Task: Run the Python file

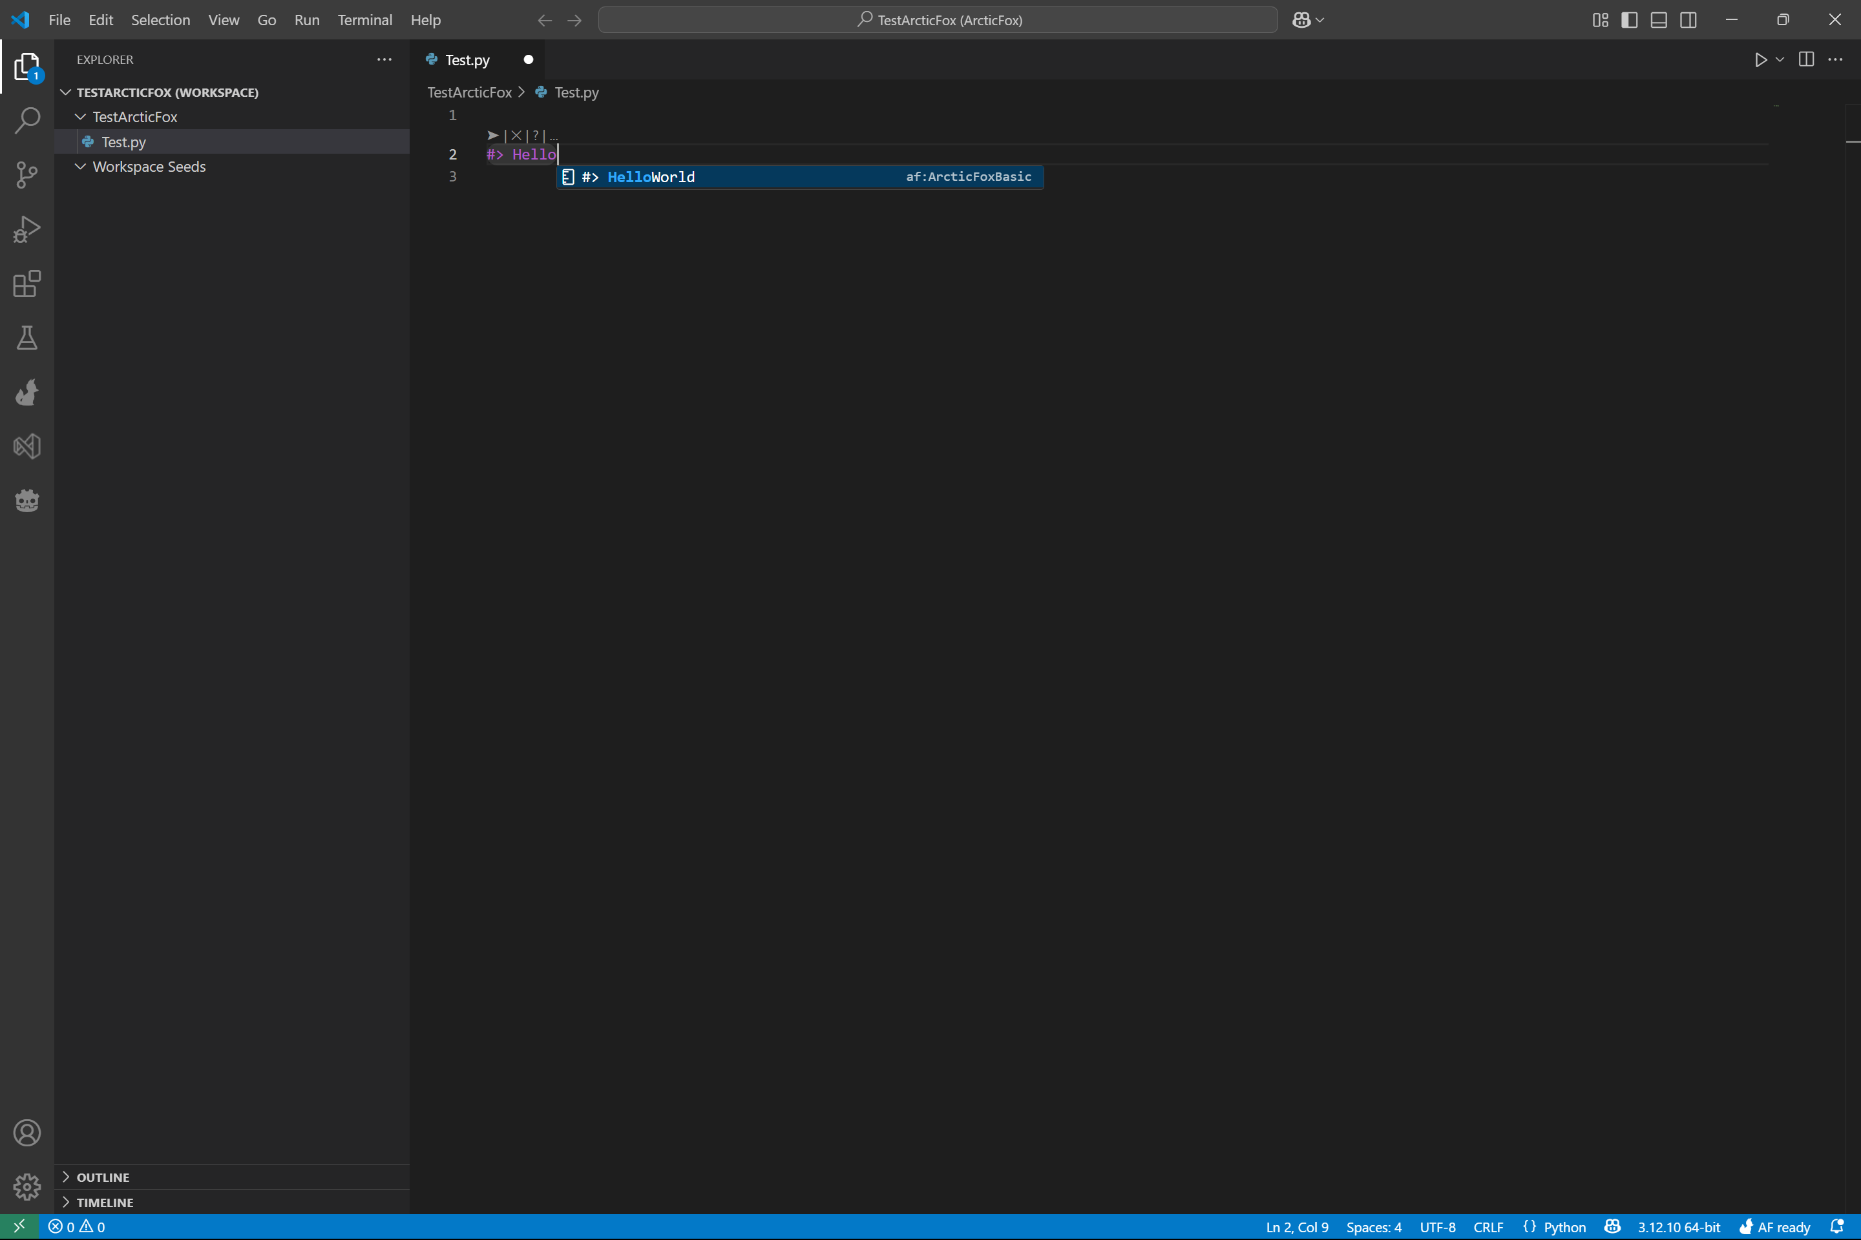Action: pyautogui.click(x=1760, y=60)
